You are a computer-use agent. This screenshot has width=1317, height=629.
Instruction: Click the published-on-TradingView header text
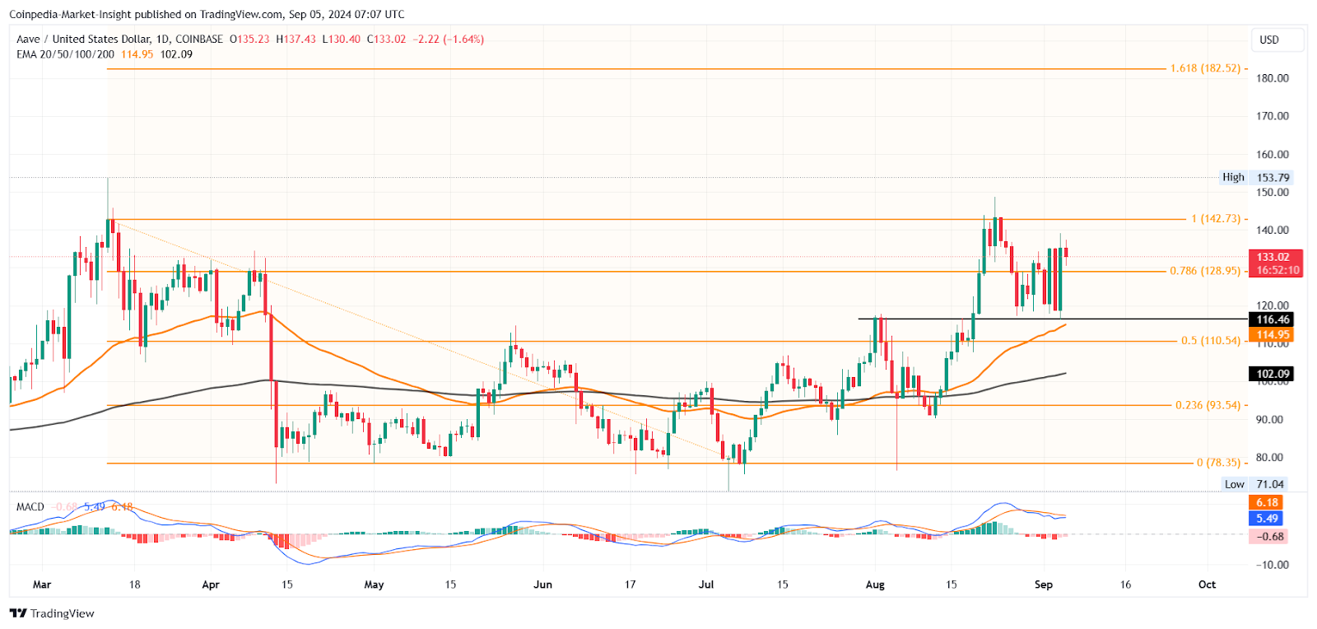[207, 14]
